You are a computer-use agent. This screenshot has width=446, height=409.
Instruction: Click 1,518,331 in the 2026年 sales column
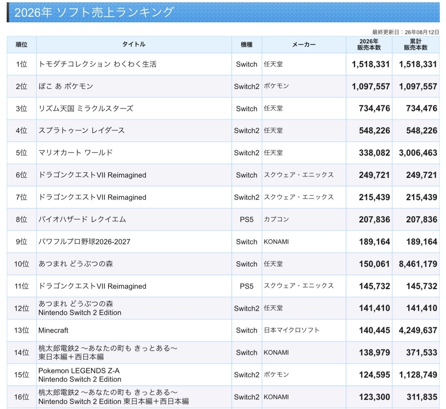pyautogui.click(x=370, y=64)
